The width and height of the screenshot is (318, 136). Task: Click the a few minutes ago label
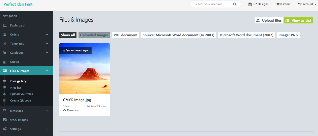click(75, 50)
